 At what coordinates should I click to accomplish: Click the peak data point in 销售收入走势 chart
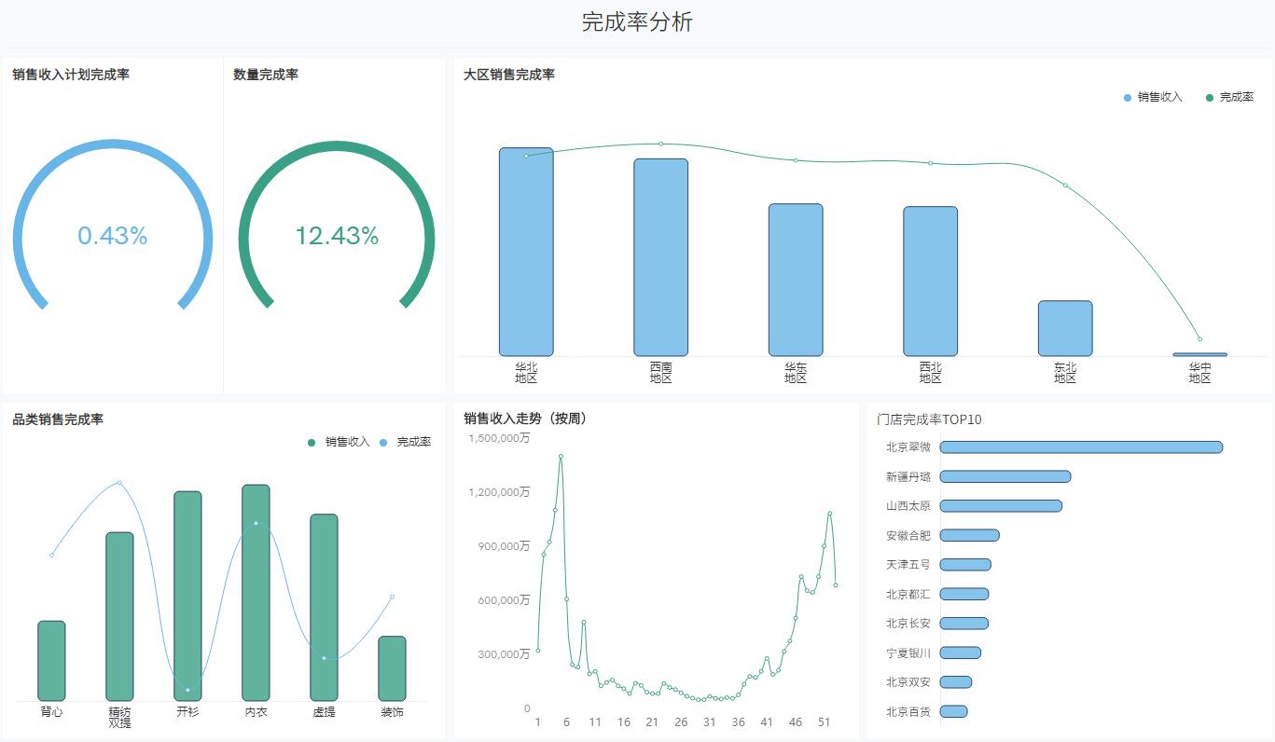click(559, 457)
